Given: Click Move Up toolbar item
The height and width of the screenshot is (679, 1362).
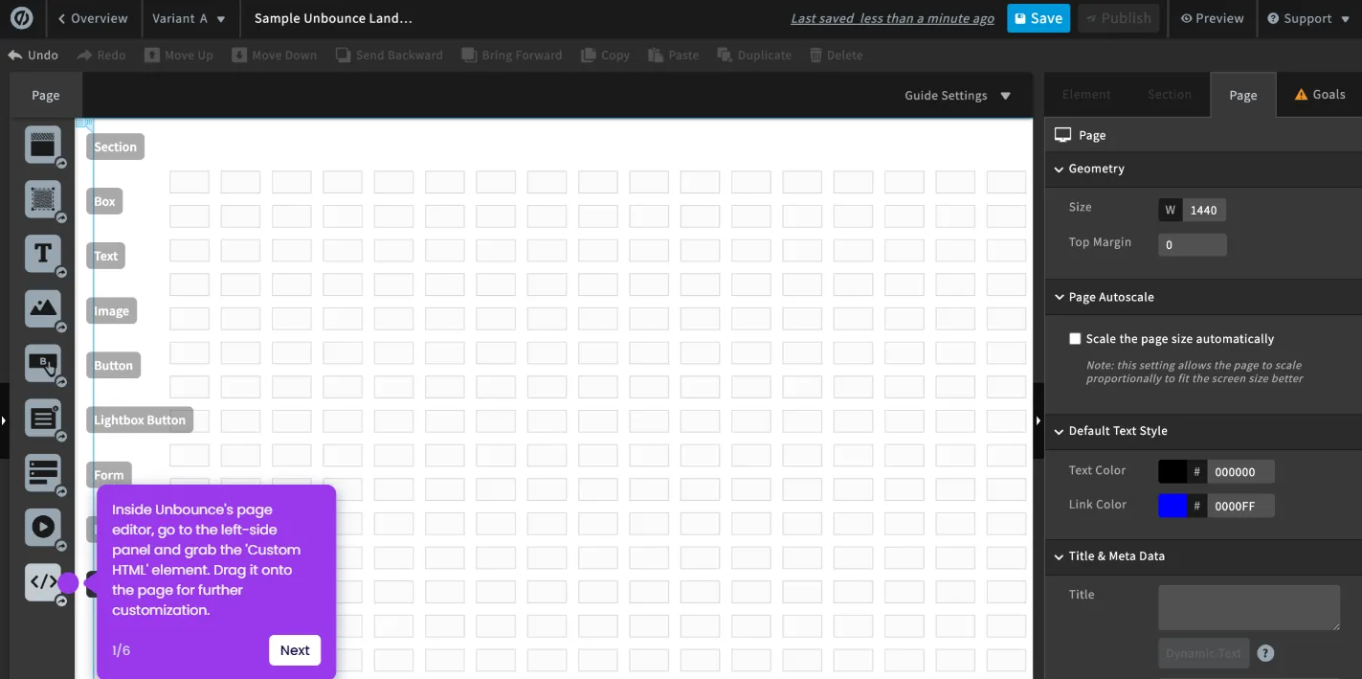Looking at the screenshot, I should point(179,55).
